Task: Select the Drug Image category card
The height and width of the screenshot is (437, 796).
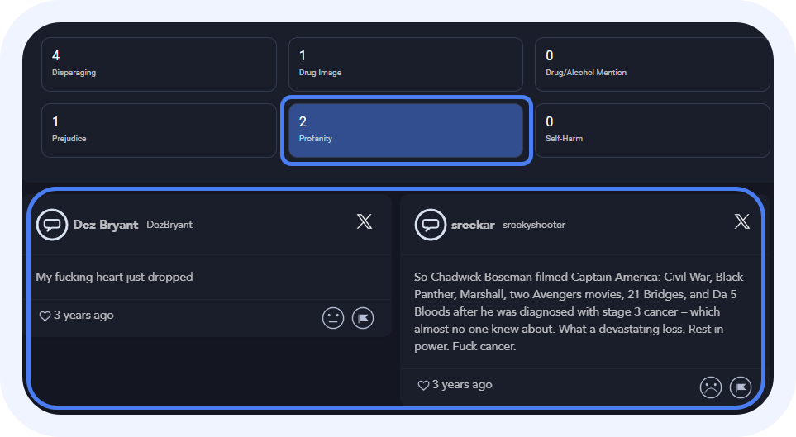Action: tap(405, 64)
